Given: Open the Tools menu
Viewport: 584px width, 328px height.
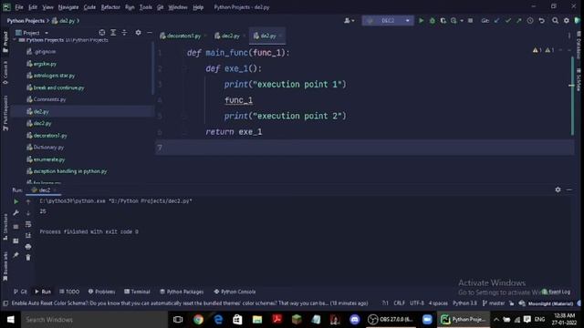Looking at the screenshot, I should point(146,7).
